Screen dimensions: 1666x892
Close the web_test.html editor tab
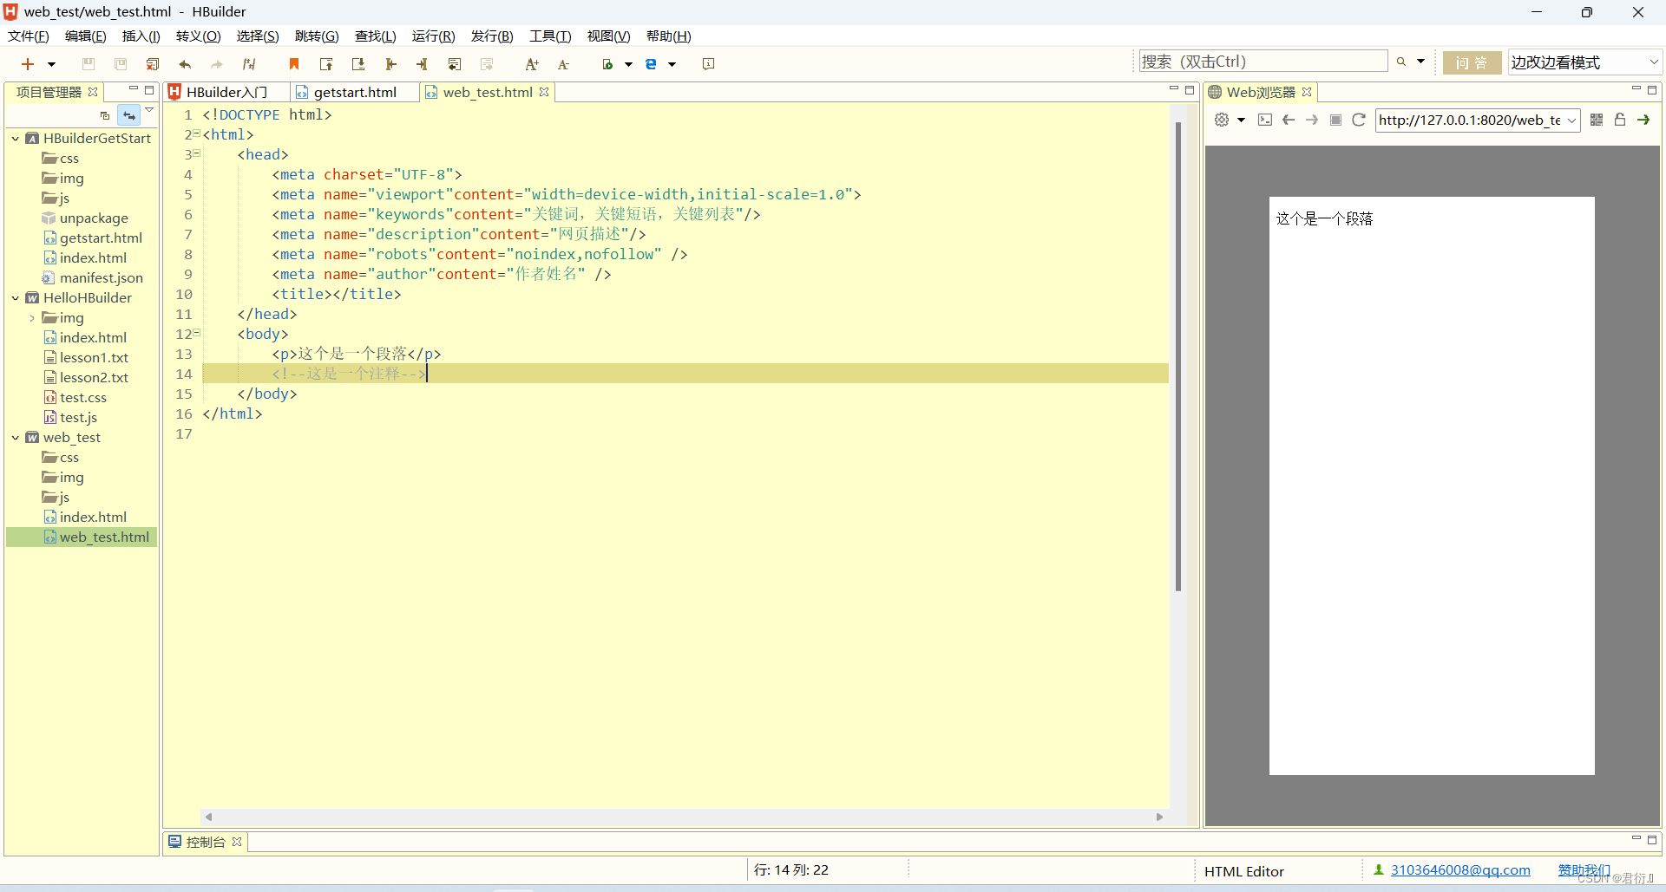tap(544, 92)
